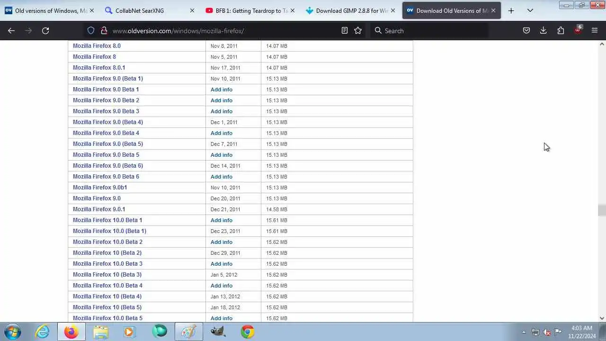
Task: Open GIMP from the taskbar
Action: [218, 332]
